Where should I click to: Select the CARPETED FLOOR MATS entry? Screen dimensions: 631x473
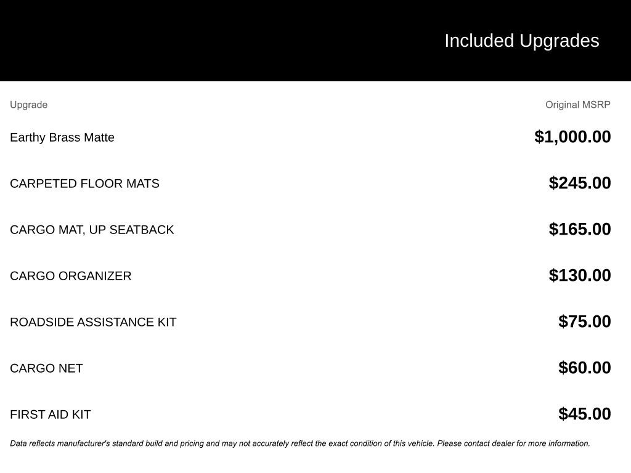84,184
